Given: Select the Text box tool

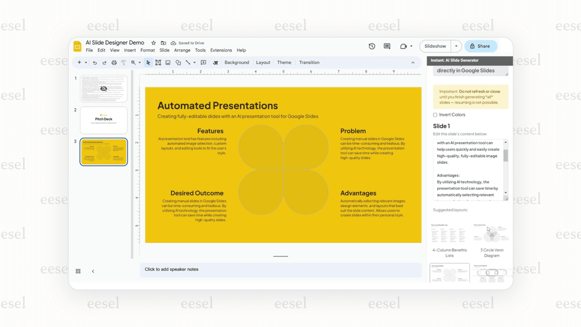Looking at the screenshot, I should coord(158,62).
